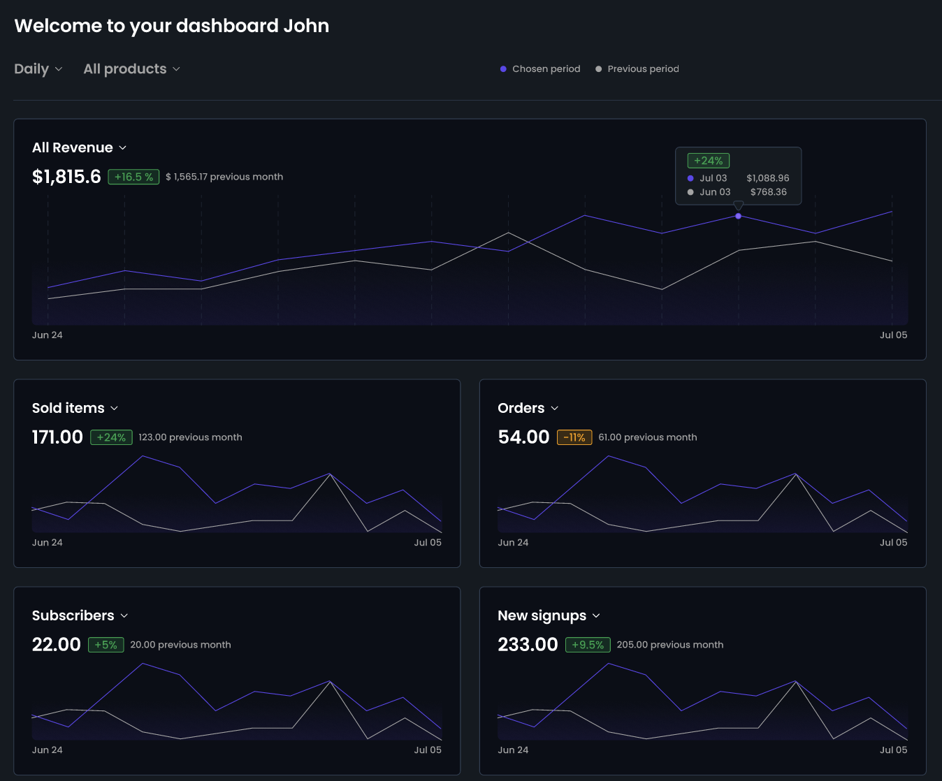Click the 54.00 orders value

[523, 437]
